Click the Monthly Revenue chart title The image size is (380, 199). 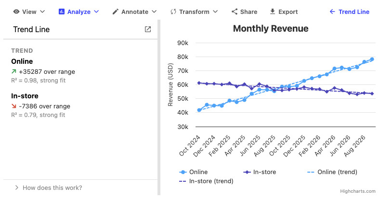[271, 28]
